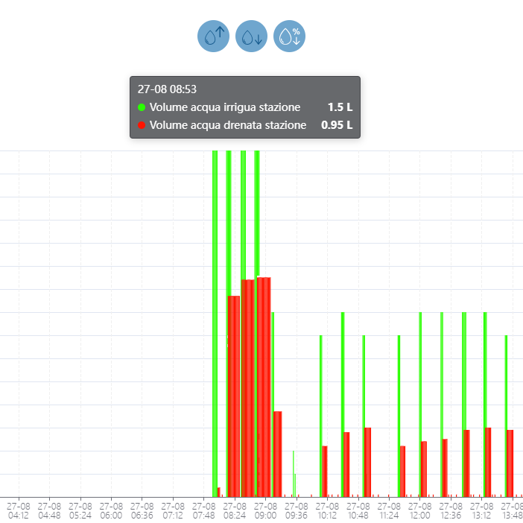The width and height of the screenshot is (523, 523).
Task: Click the red legend dot in tooltip
Action: click(142, 125)
